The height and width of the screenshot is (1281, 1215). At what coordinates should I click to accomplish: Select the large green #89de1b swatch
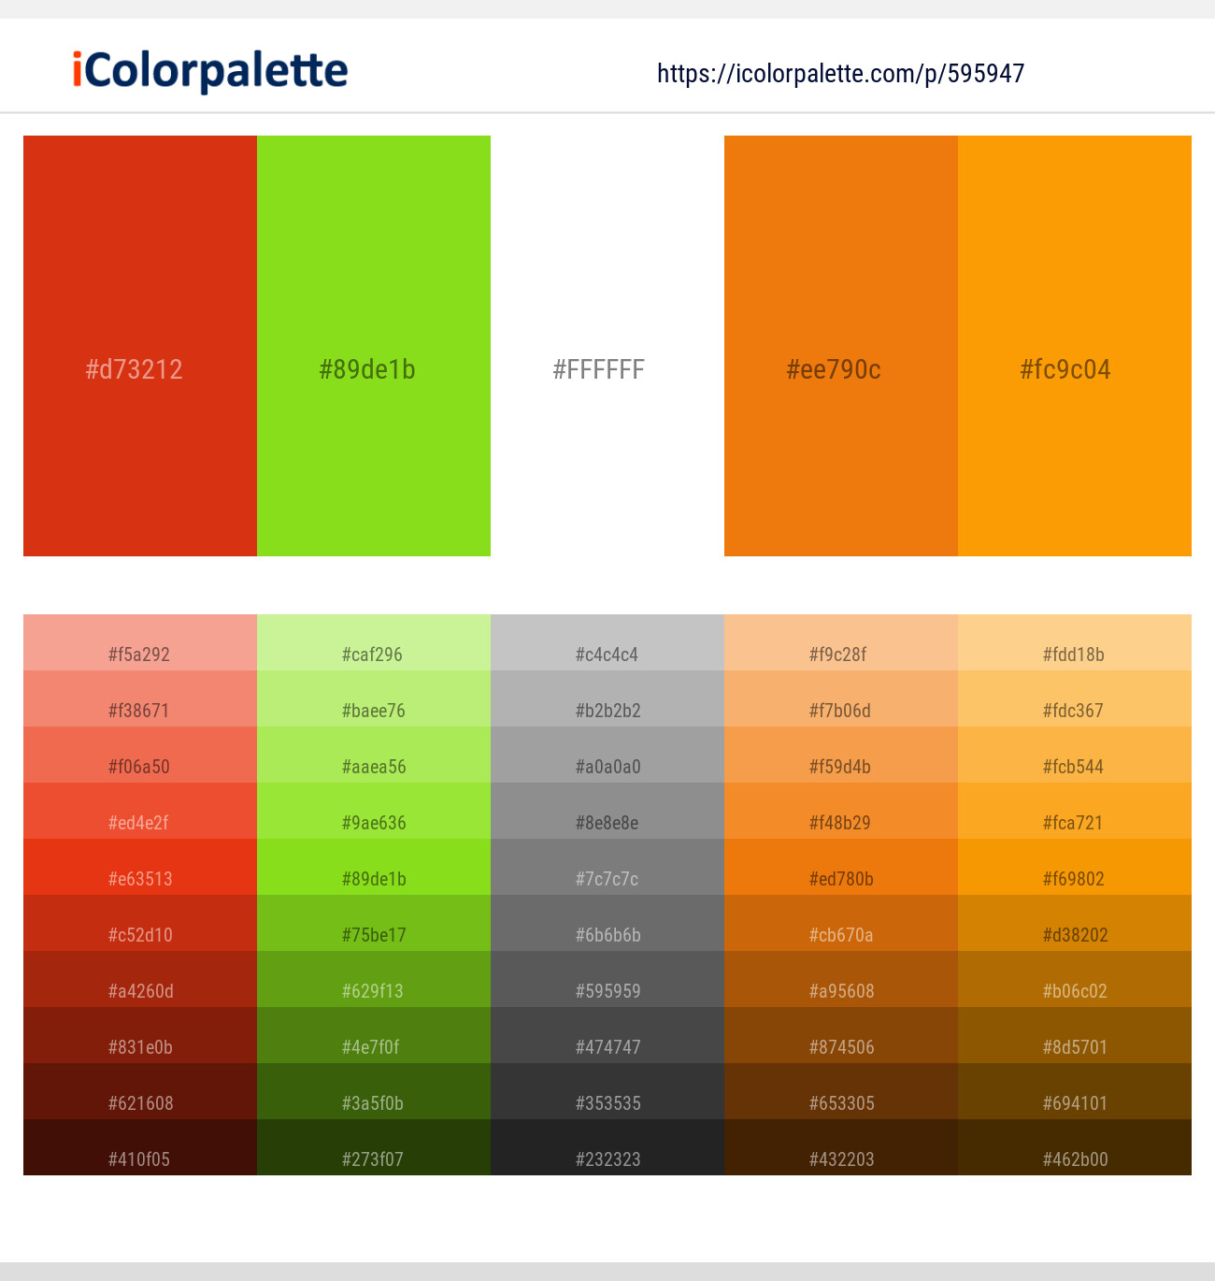[374, 346]
